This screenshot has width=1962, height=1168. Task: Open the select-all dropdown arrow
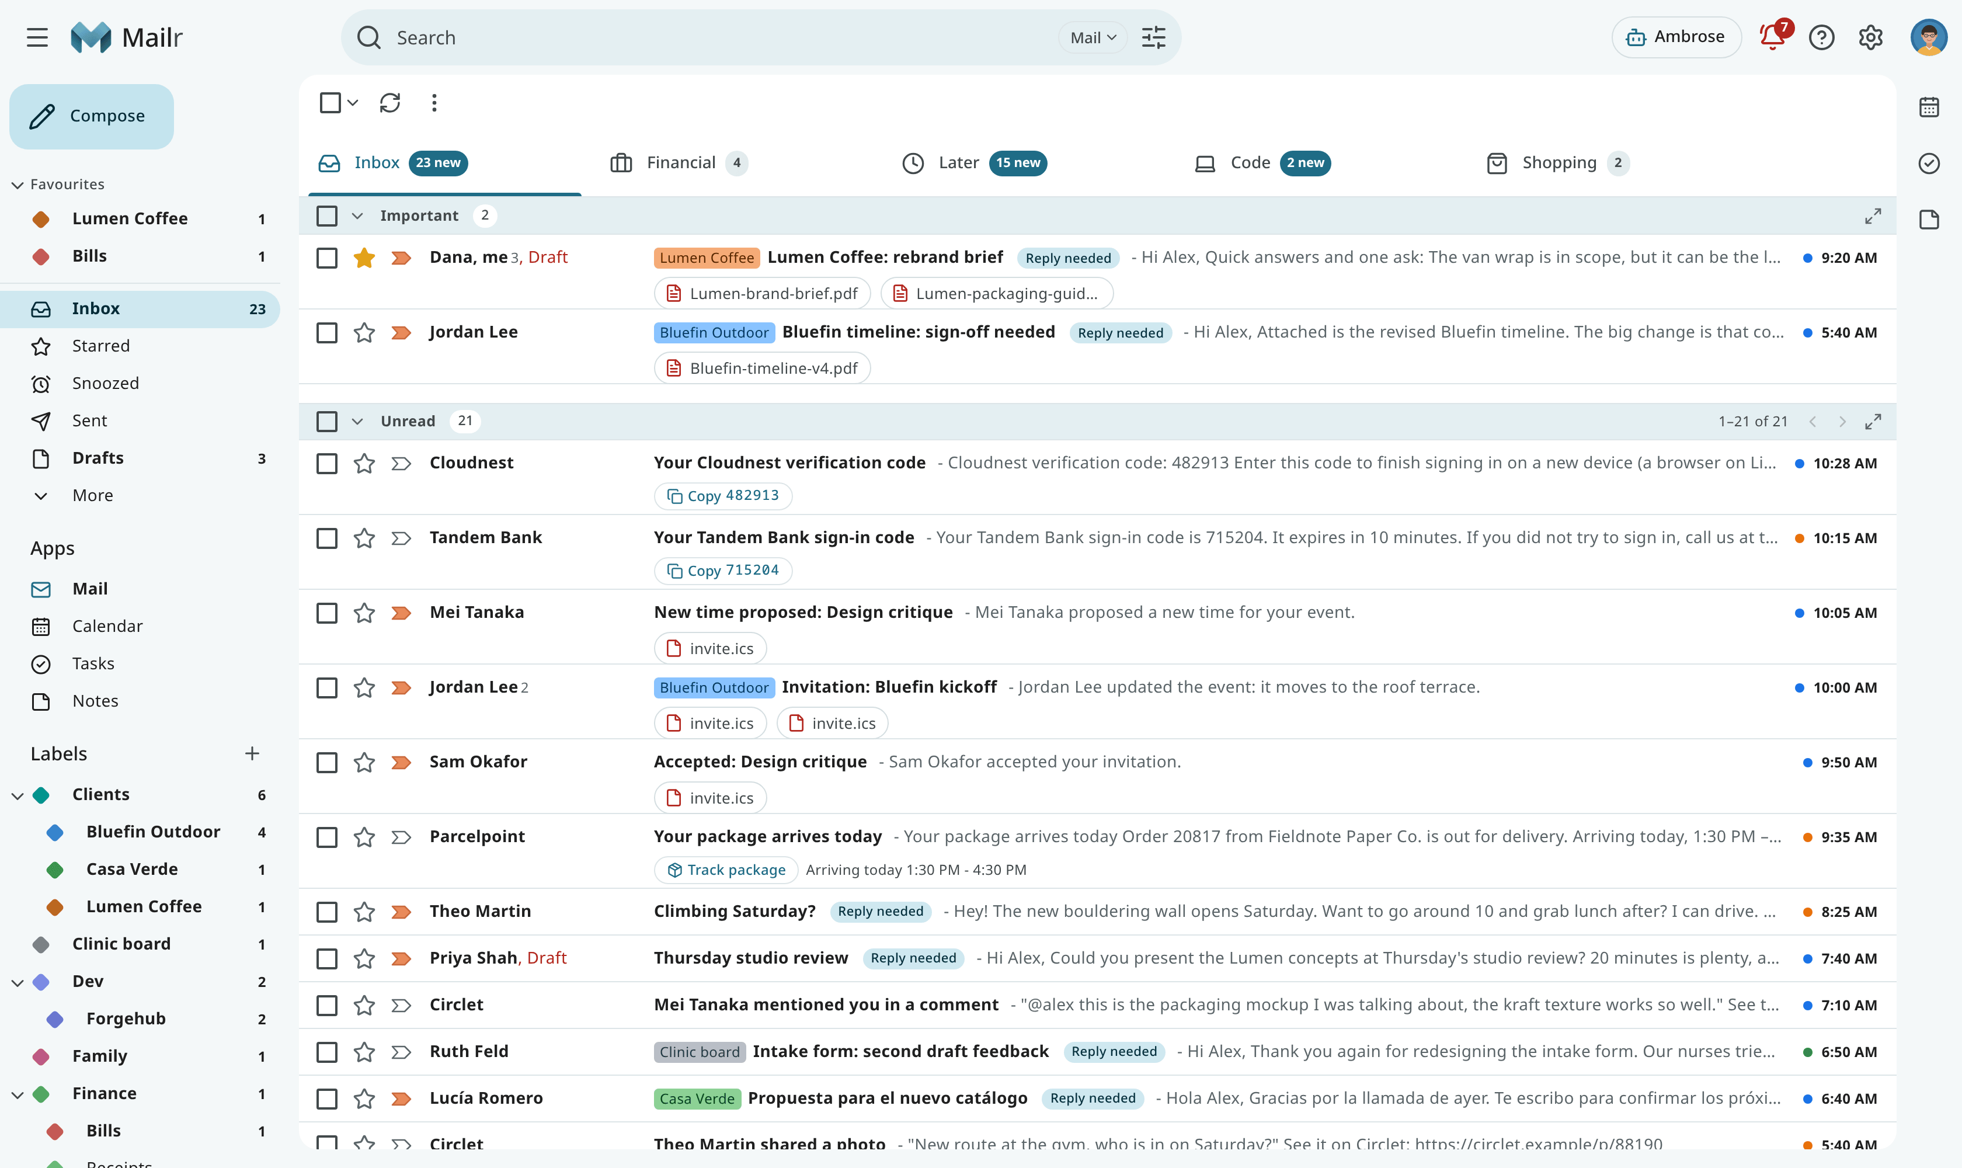(353, 103)
